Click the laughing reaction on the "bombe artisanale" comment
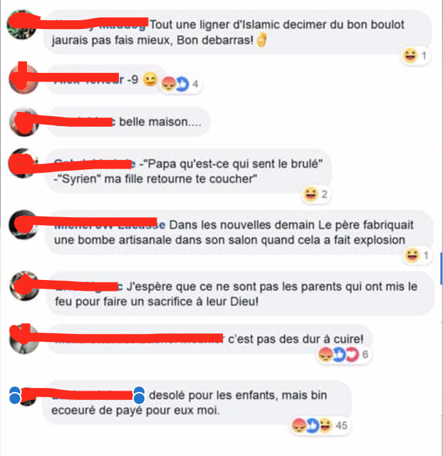The height and width of the screenshot is (456, 443). click(x=412, y=256)
